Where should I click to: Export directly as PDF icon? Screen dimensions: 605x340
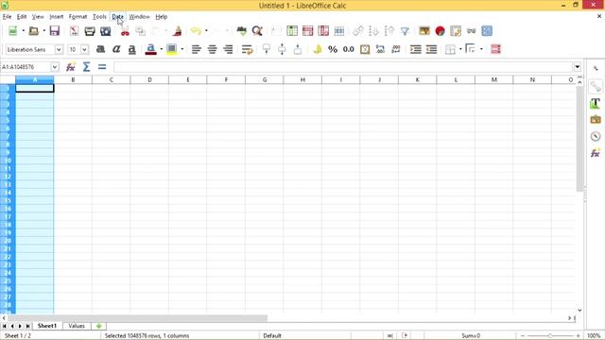74,31
